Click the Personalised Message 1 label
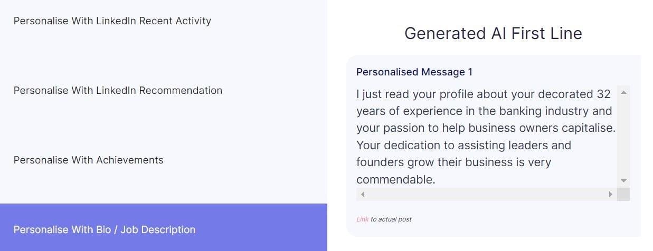 [x=414, y=72]
